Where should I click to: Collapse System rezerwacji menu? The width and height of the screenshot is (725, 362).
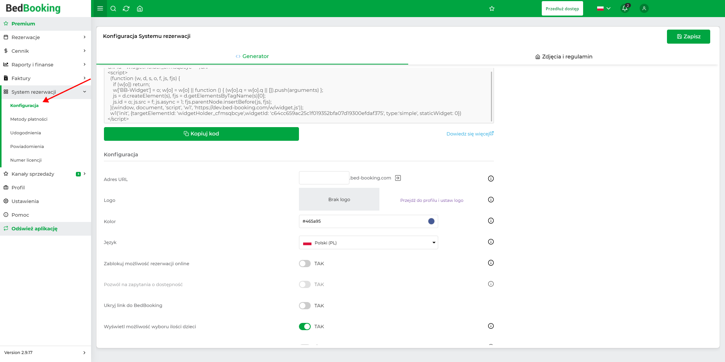pos(46,92)
